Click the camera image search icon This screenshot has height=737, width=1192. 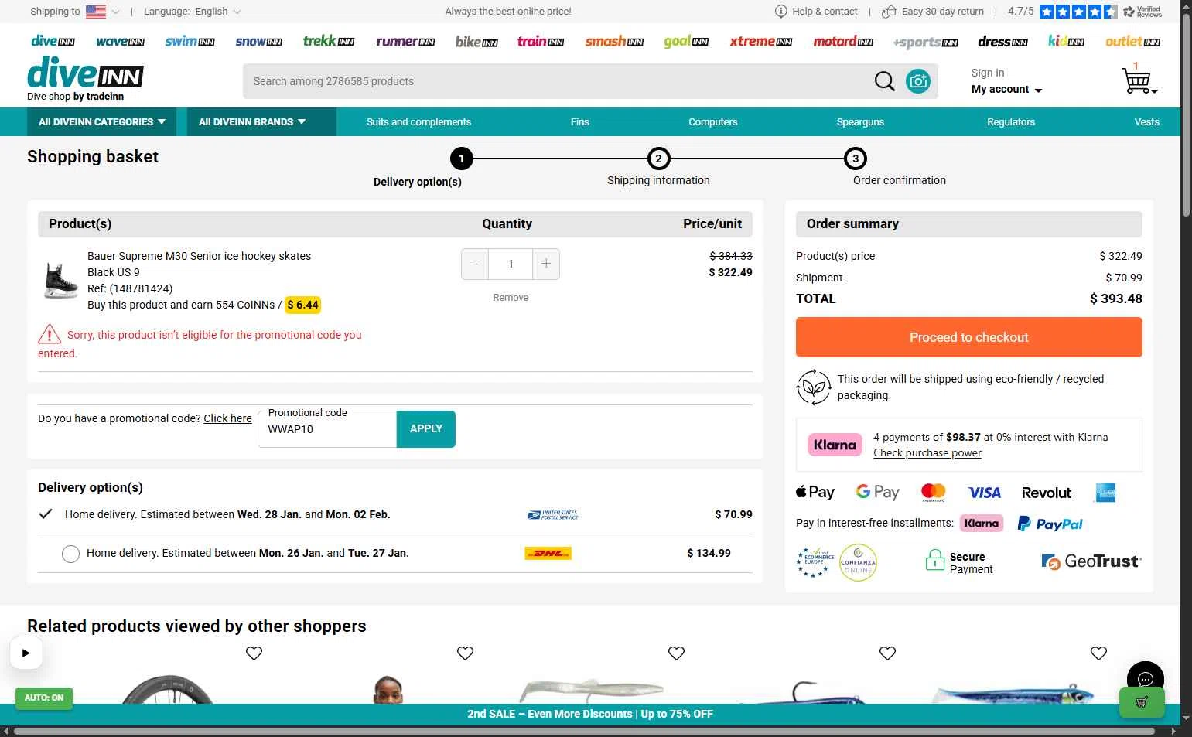pyautogui.click(x=918, y=81)
